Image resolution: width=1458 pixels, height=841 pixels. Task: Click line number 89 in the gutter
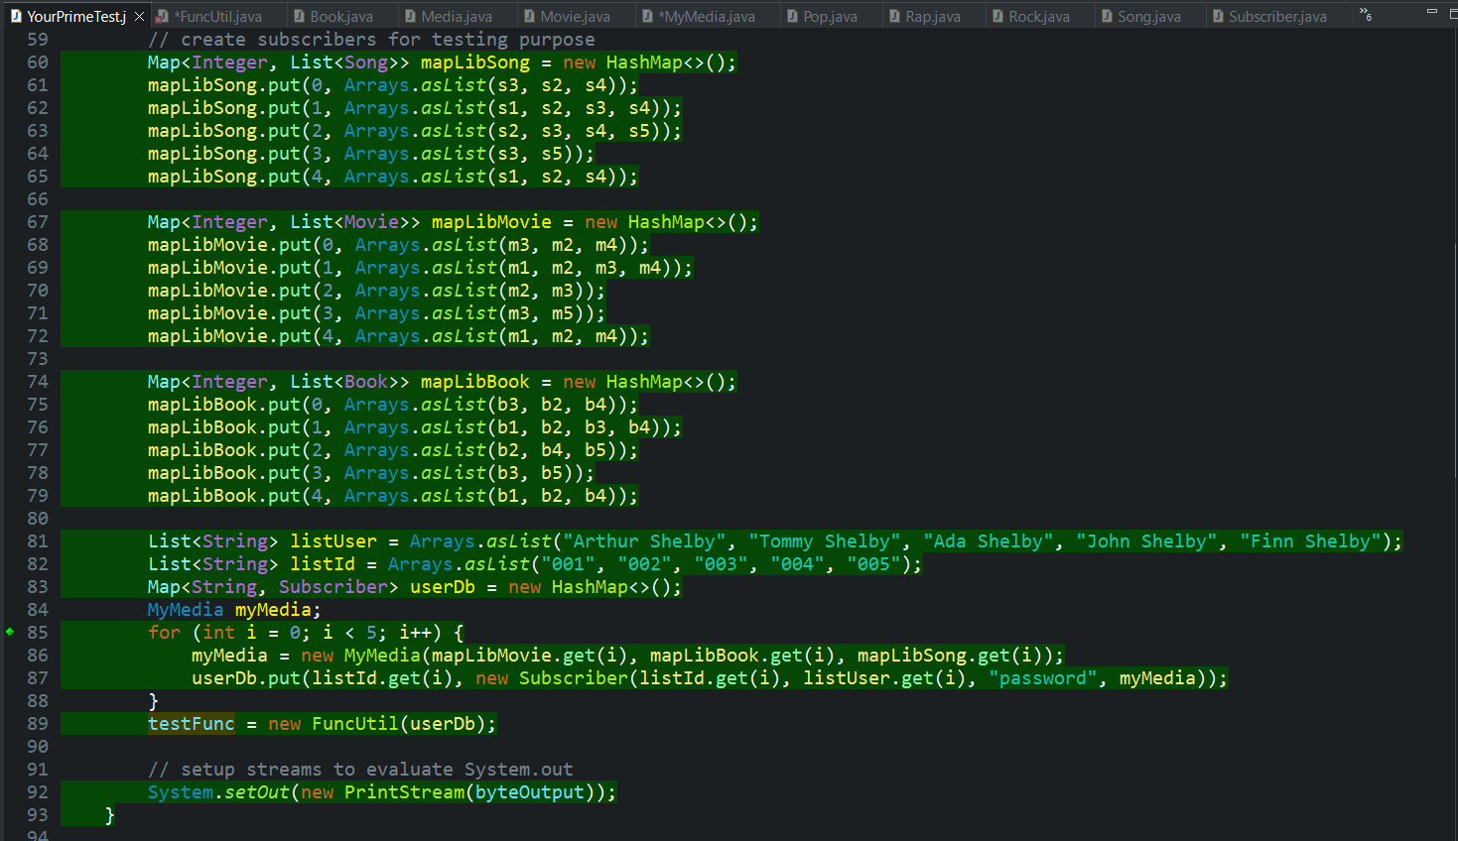pyautogui.click(x=38, y=724)
